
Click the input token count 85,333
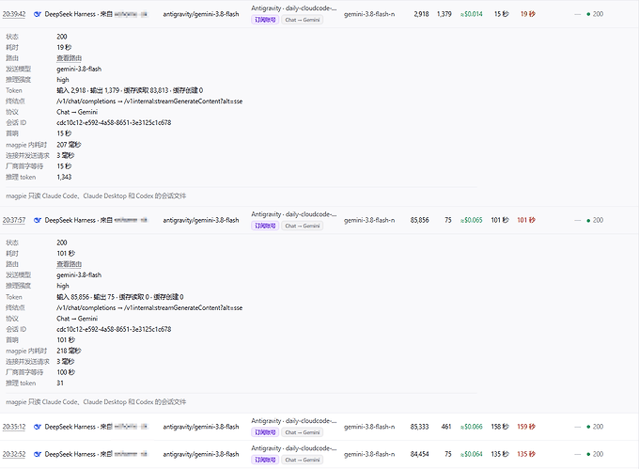pos(420,427)
